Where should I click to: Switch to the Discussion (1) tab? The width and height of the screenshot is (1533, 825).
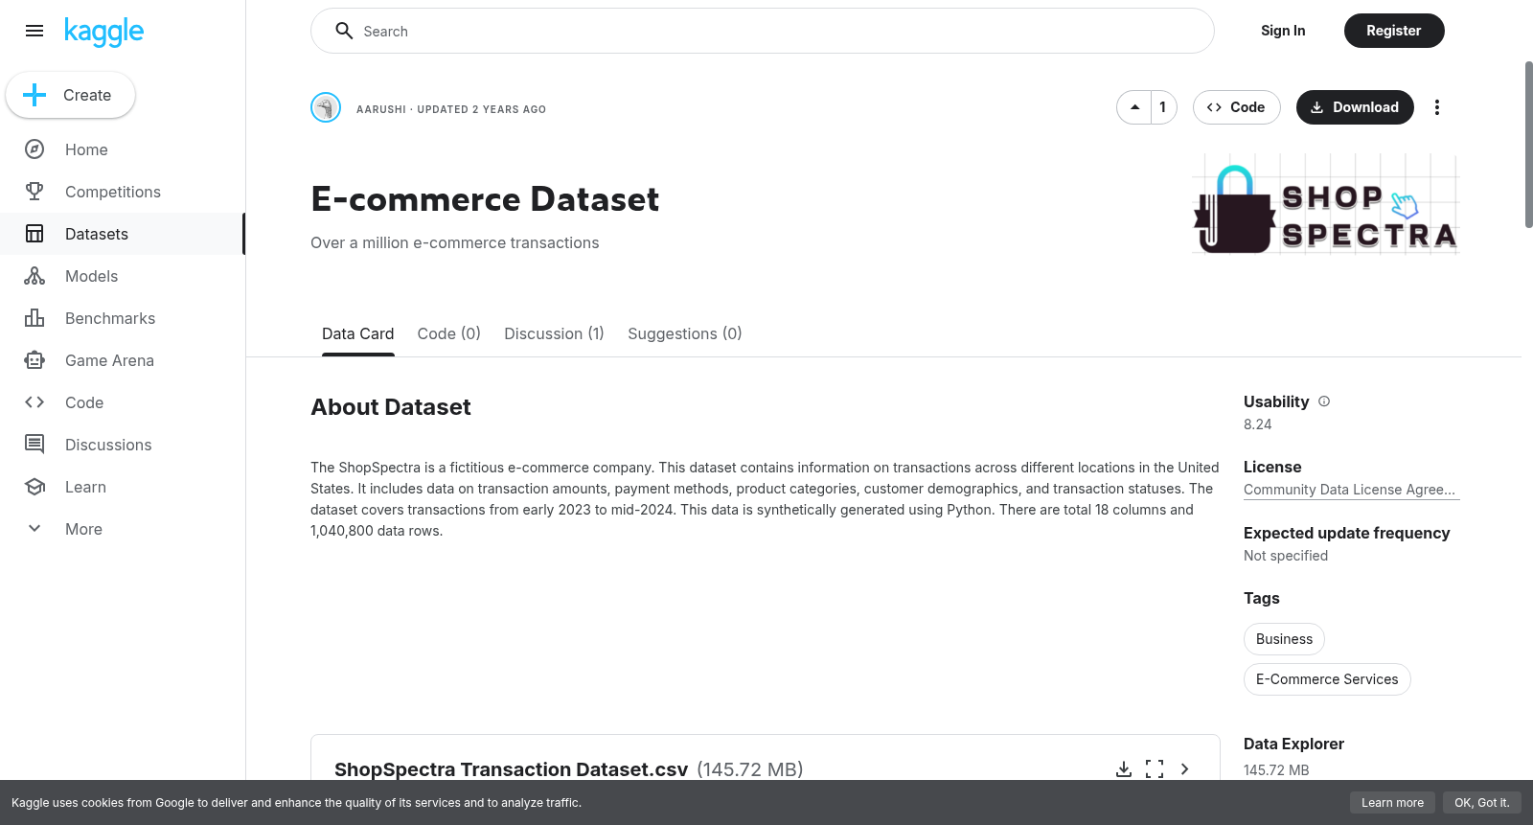tap(555, 333)
